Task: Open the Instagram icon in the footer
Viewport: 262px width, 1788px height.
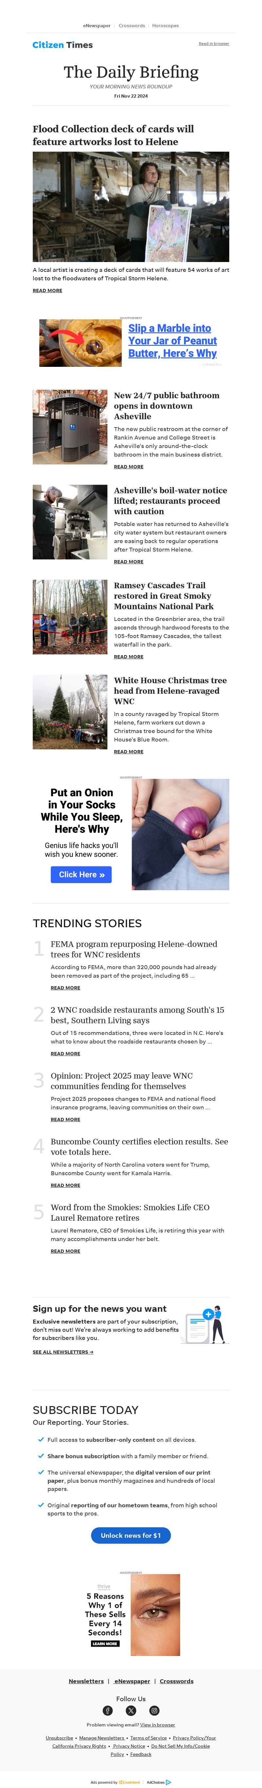Action: click(155, 1710)
